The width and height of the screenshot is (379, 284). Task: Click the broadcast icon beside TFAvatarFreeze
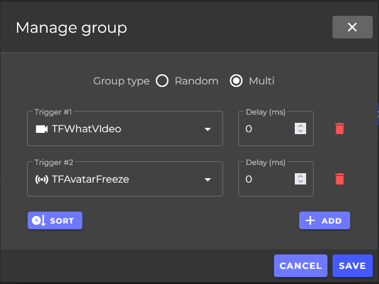(x=41, y=179)
